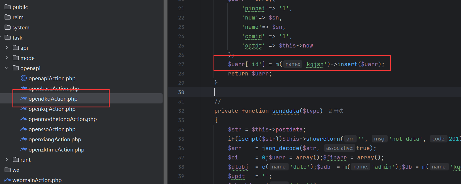
Task: Click the php icon of openxiangAction.php
Action: (24, 139)
